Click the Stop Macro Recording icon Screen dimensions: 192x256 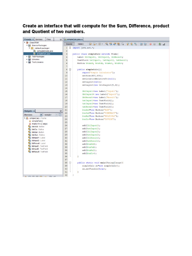pyautogui.click(x=154, y=44)
